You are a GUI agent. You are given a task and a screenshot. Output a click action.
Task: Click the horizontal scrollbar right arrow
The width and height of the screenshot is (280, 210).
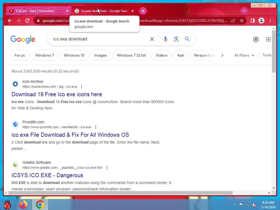coord(269,193)
